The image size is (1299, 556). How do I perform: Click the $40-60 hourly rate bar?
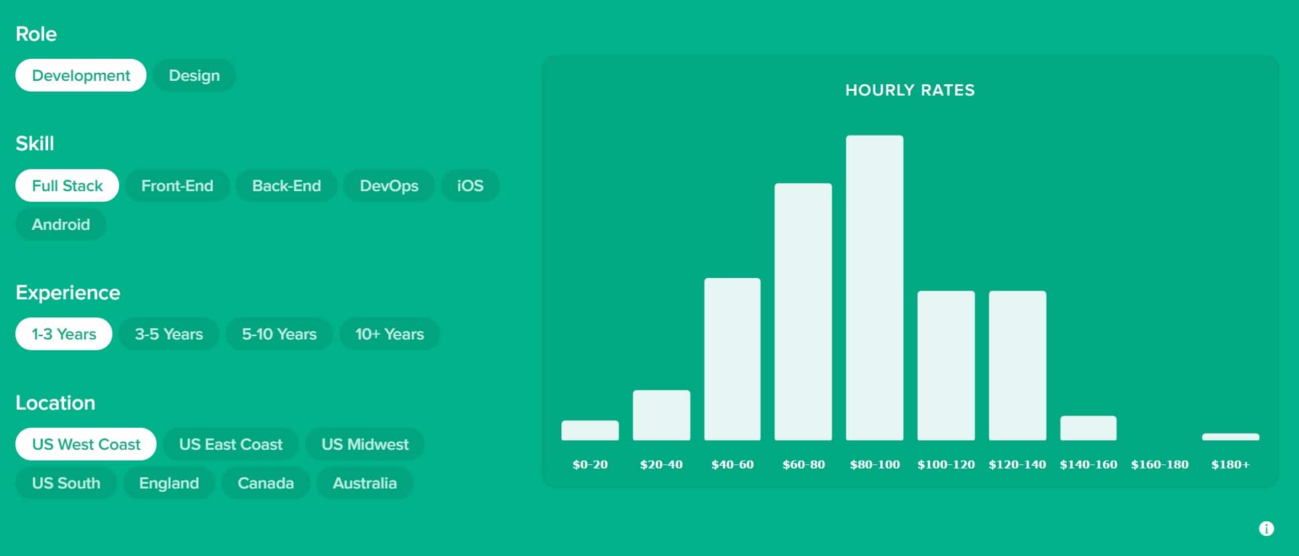coord(732,359)
